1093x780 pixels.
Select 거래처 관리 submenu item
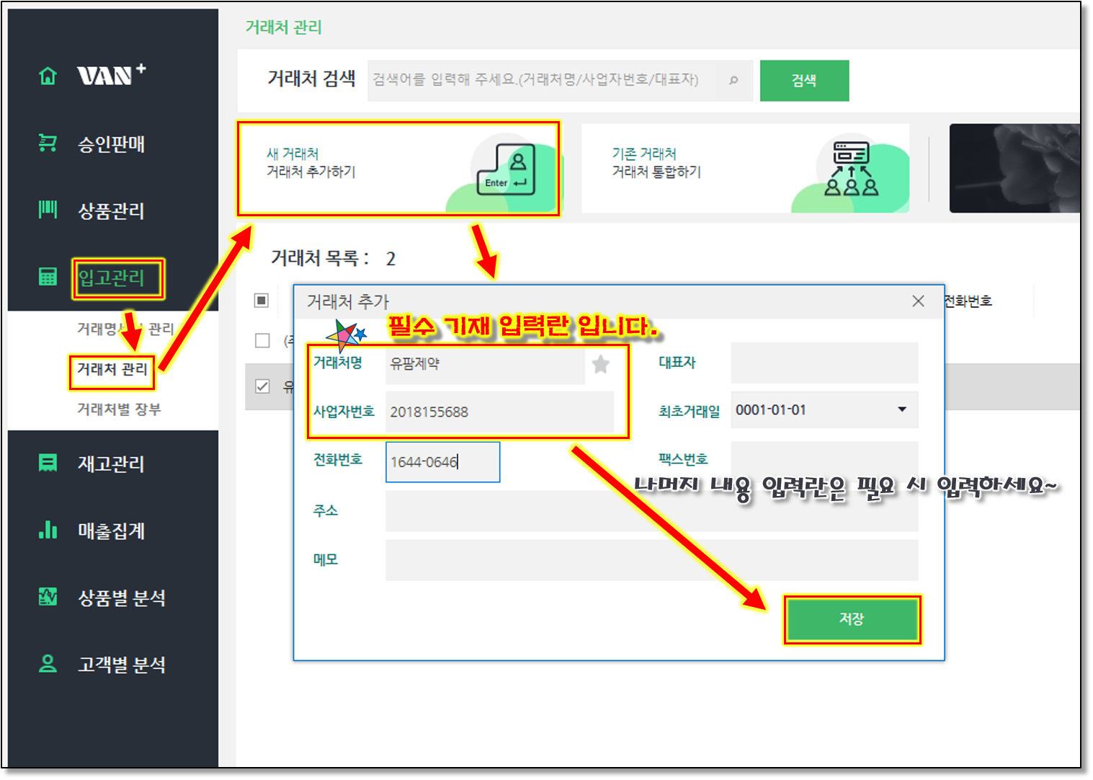[112, 370]
